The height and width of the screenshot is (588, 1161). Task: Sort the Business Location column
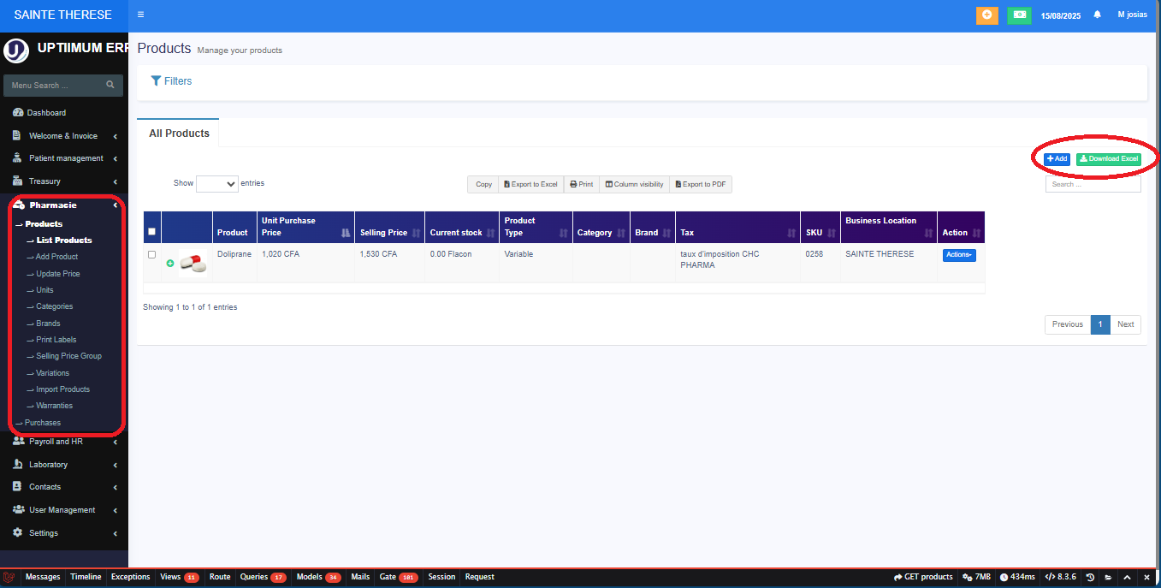click(x=889, y=227)
